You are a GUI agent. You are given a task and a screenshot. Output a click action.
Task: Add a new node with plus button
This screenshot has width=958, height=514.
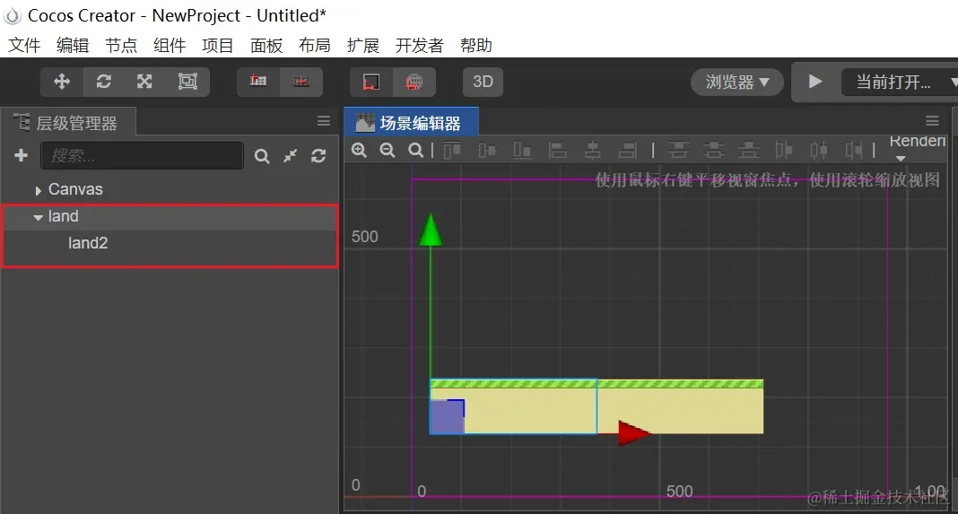21,155
